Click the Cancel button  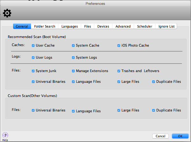click(160, 136)
